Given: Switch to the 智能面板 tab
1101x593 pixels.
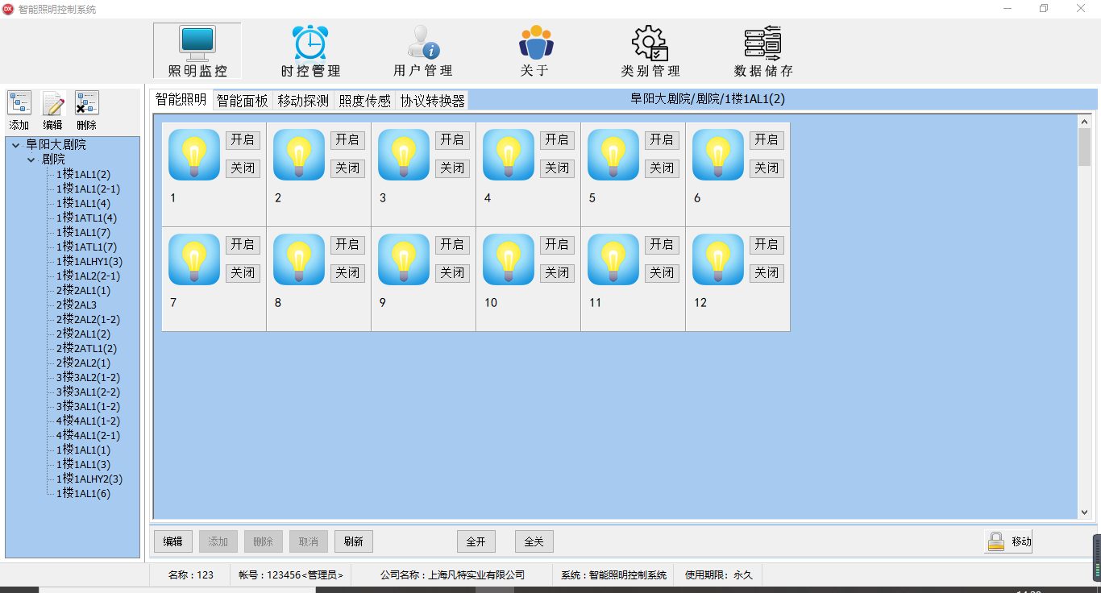Looking at the screenshot, I should [242, 101].
